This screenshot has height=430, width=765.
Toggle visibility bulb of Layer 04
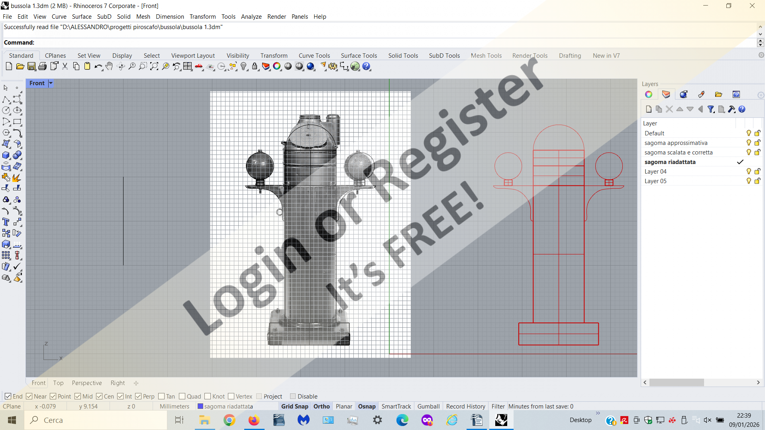tap(749, 171)
